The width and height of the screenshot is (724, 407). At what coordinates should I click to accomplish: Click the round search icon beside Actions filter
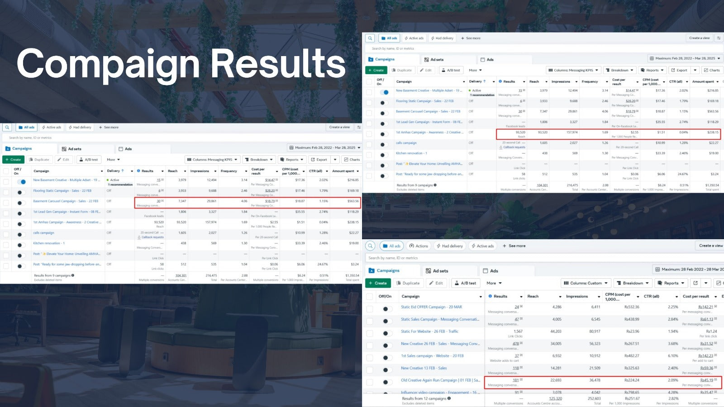(x=371, y=246)
